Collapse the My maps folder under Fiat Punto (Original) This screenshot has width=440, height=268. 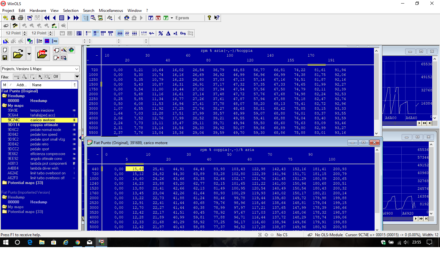click(5, 106)
